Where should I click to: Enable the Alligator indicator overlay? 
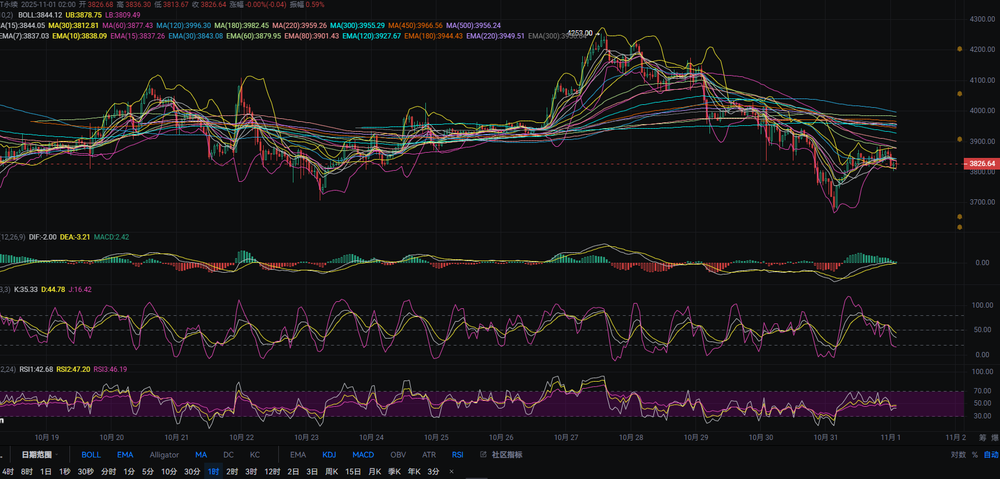pos(164,455)
